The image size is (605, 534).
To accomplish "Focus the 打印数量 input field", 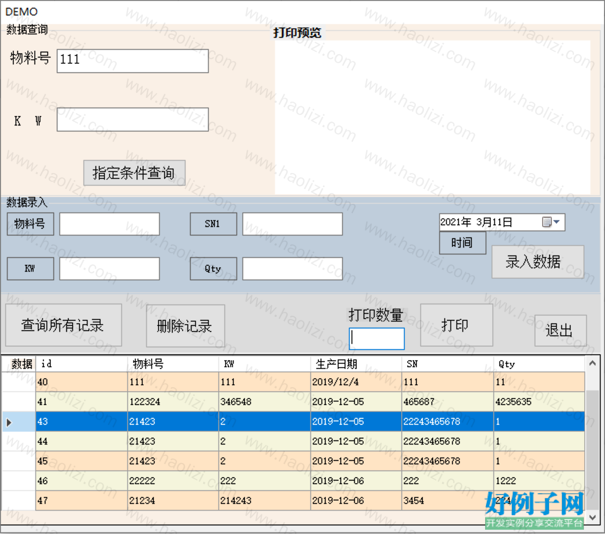I will point(376,338).
